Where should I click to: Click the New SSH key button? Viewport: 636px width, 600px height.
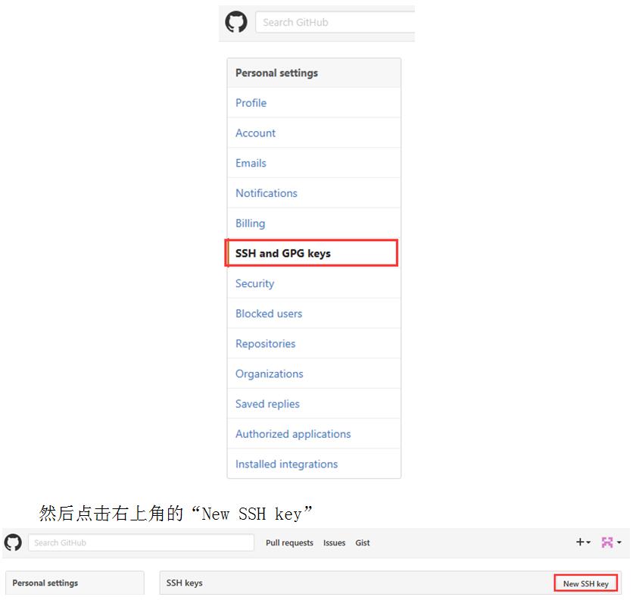(x=586, y=583)
